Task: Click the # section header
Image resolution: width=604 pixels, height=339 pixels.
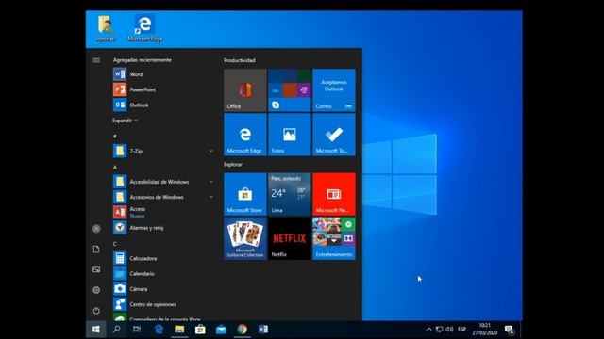Action: 115,136
